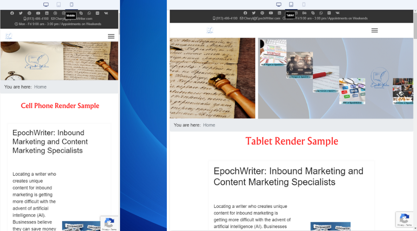The image size is (417, 231).
Task: Open VK icon in mobile preview header
Action: tap(106, 13)
